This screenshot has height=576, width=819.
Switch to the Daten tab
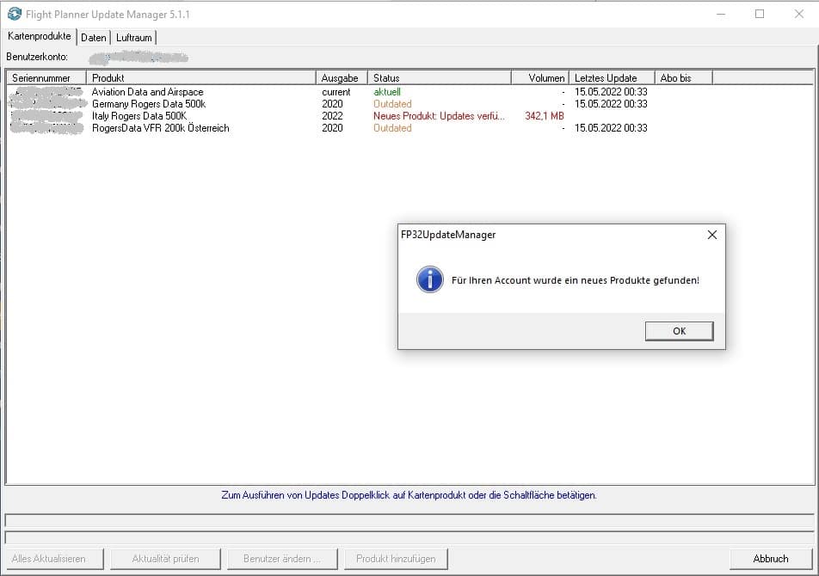(94, 38)
